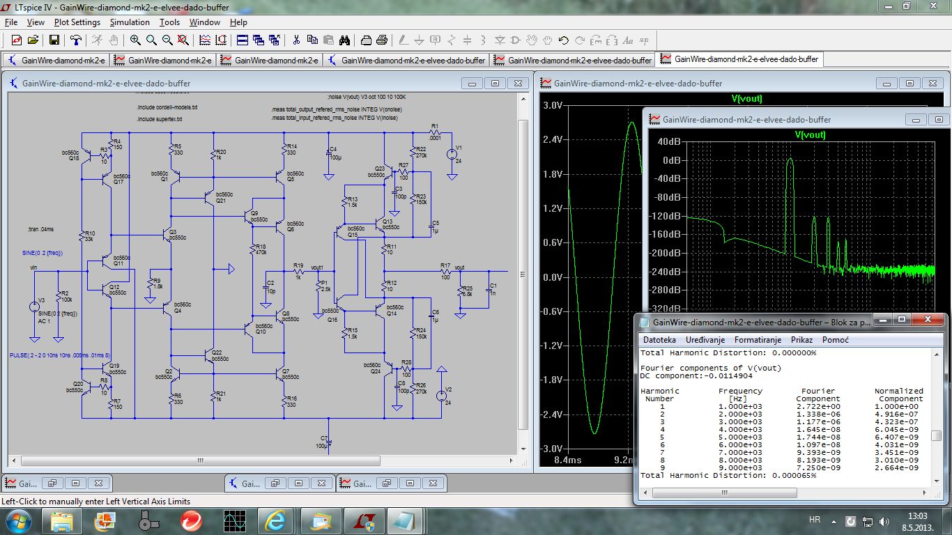This screenshot has height=535, width=952.
Task: Click the Find binoculars icon
Action: [344, 40]
